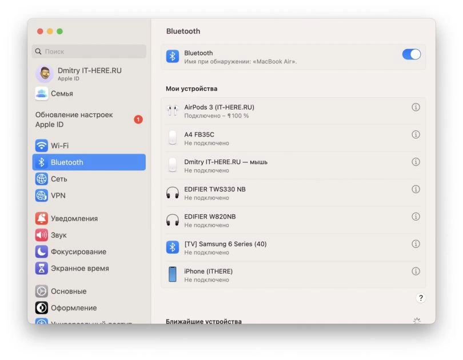Open info for [TV] Samsung 6 Series
Viewport: 463px width, 360px height.
(x=416, y=243)
